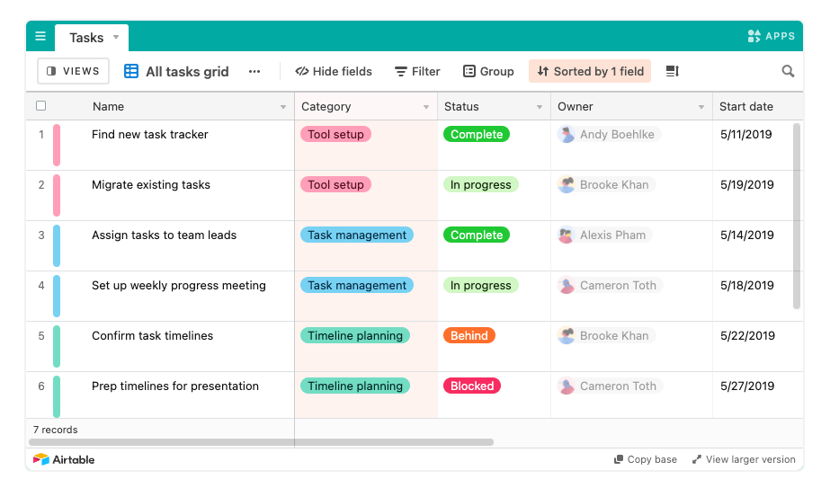This screenshot has height=497, width=830.
Task: Open the view options ellipsis
Action: pyautogui.click(x=254, y=72)
